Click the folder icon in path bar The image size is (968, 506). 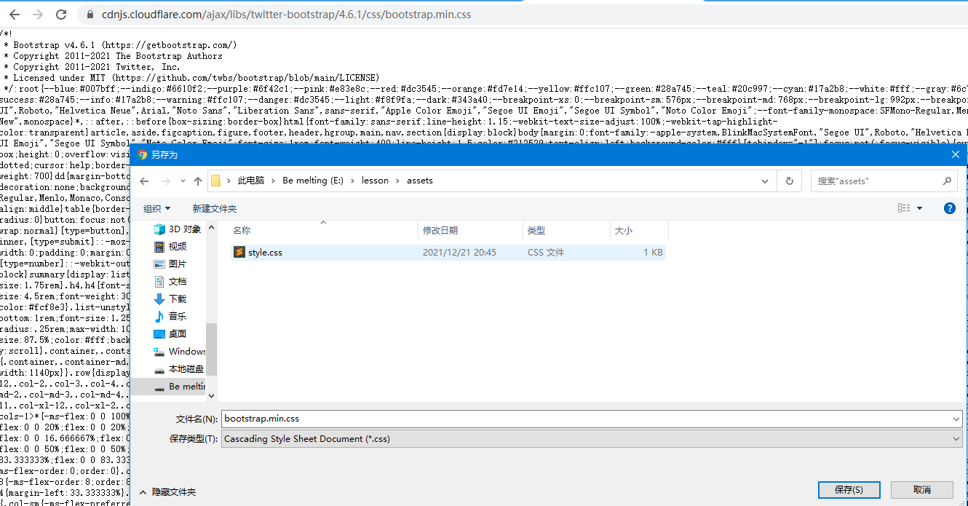point(215,181)
